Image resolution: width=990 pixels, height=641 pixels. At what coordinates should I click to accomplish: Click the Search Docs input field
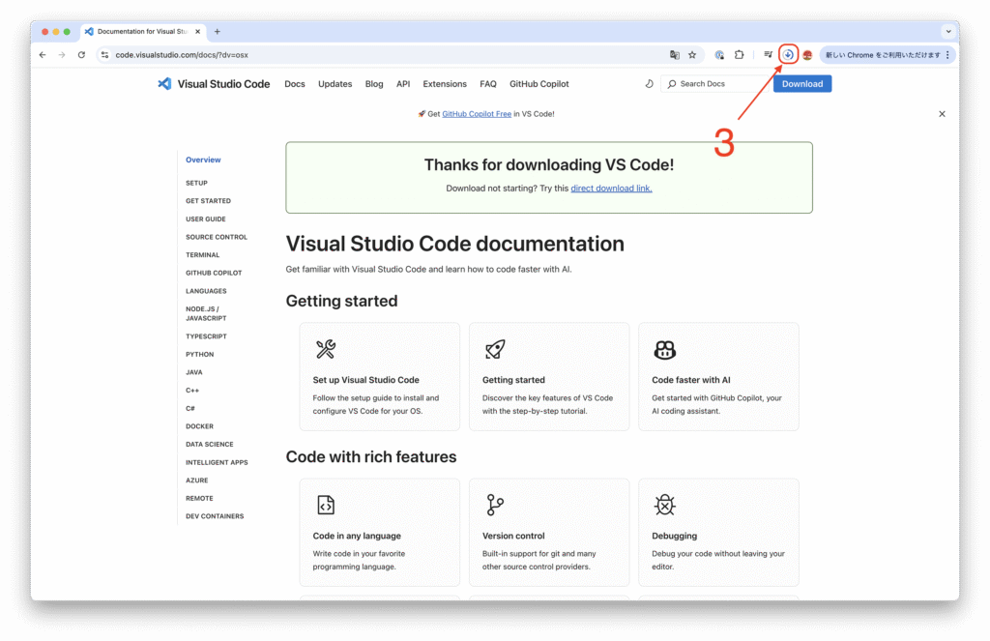click(x=716, y=84)
